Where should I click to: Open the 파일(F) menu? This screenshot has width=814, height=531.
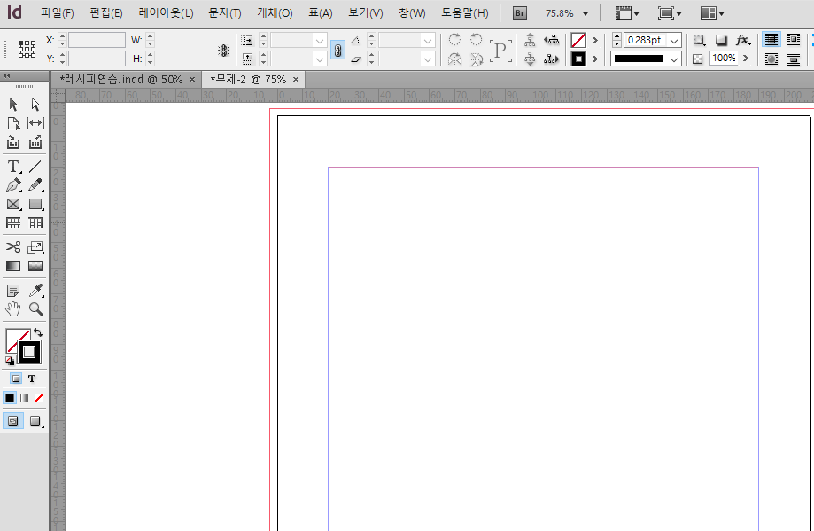coord(57,13)
